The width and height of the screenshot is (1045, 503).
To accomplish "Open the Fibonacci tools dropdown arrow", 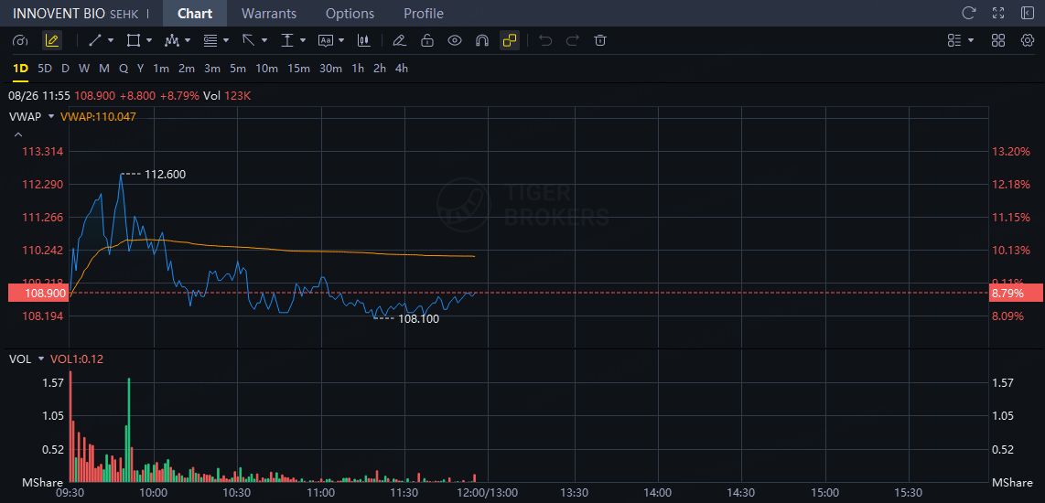I will pyautogui.click(x=227, y=40).
